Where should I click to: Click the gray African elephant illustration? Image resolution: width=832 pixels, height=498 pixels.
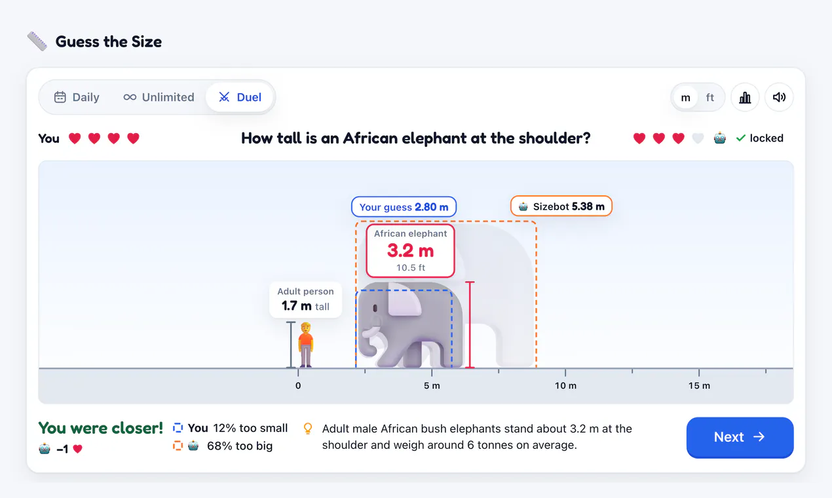(x=411, y=325)
